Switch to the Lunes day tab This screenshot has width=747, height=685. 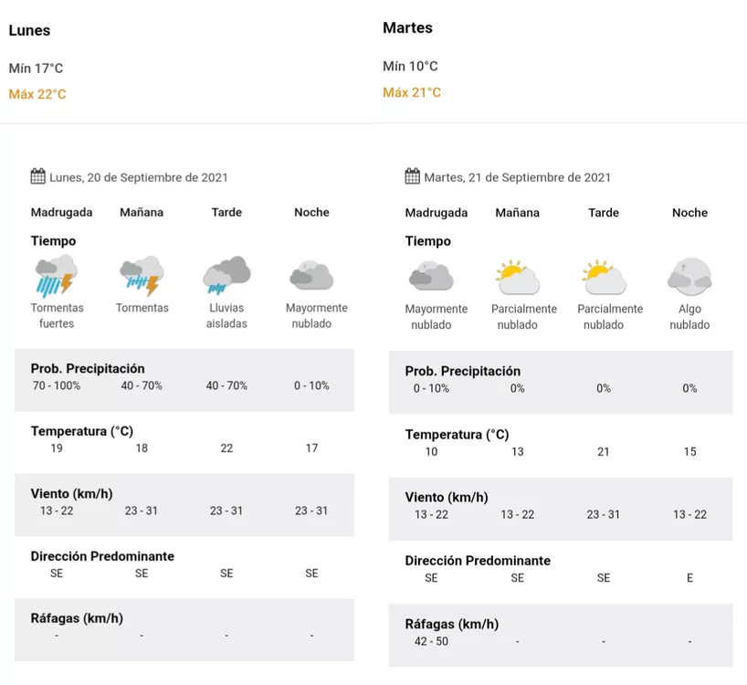click(29, 30)
